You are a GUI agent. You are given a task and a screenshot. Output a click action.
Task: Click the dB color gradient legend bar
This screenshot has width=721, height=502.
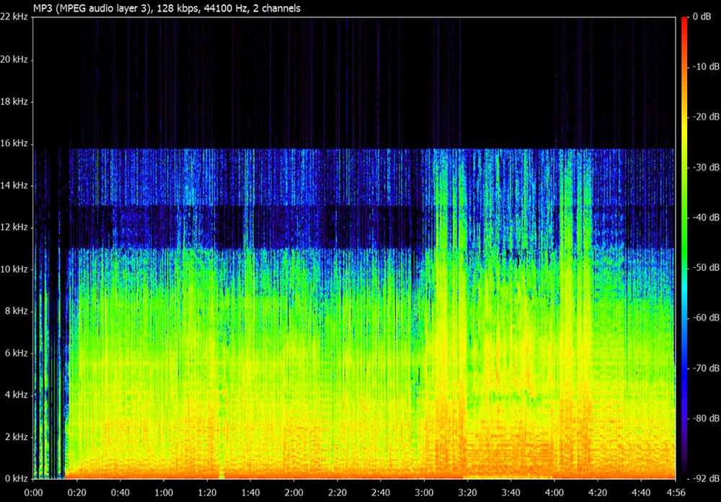click(x=685, y=248)
